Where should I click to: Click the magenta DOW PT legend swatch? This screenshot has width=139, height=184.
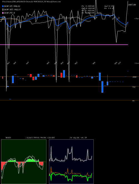coord(3,13)
